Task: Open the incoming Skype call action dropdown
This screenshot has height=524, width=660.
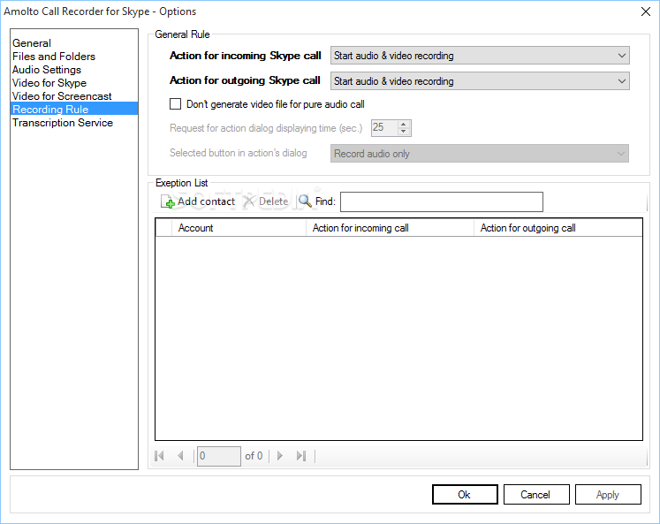Action: point(480,56)
